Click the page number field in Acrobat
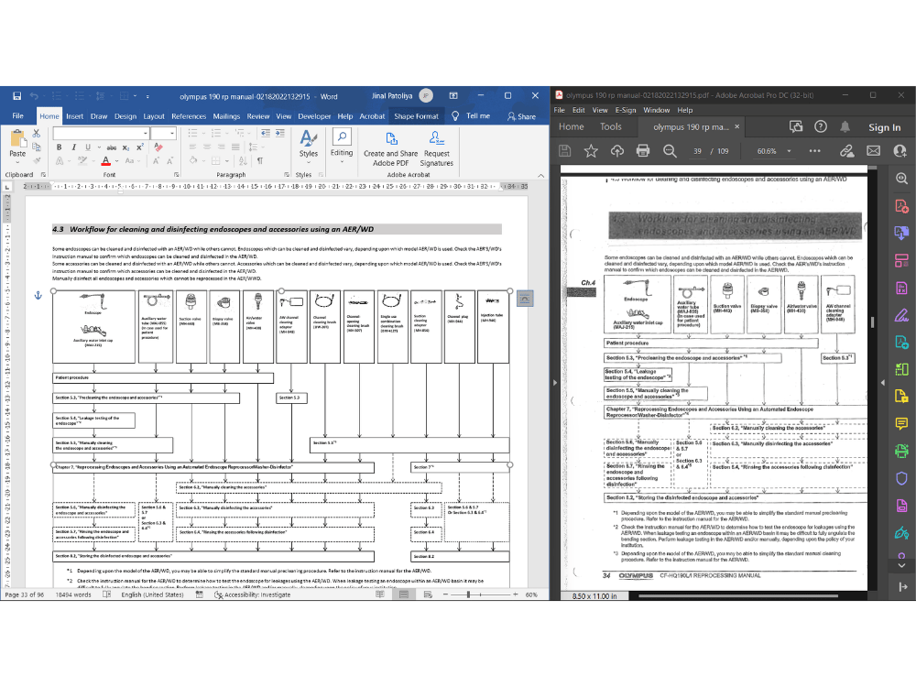The height and width of the screenshot is (687, 916). 697,151
